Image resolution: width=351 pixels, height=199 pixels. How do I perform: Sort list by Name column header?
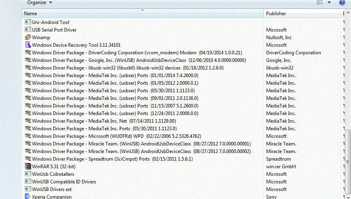142,14
